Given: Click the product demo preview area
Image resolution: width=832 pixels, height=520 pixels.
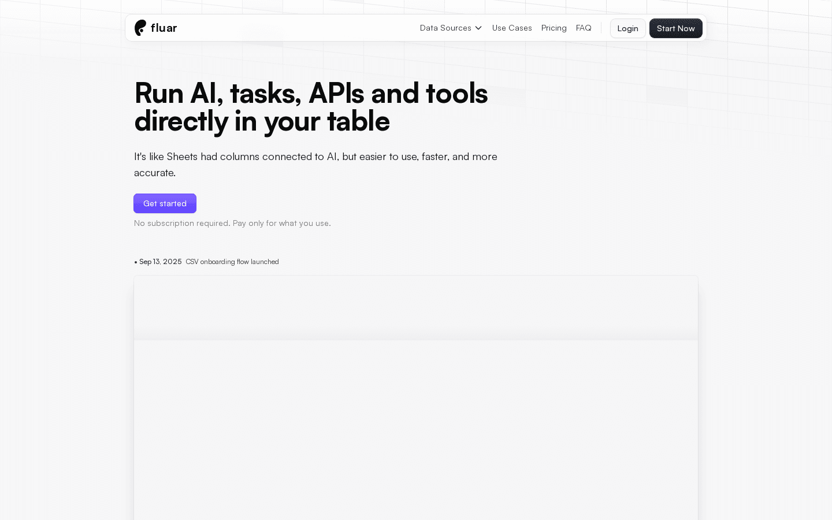Looking at the screenshot, I should (416, 399).
